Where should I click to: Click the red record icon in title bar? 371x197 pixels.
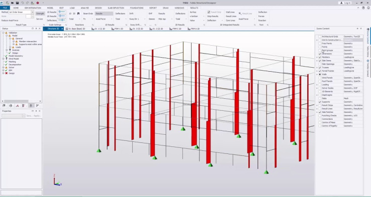point(37,3)
